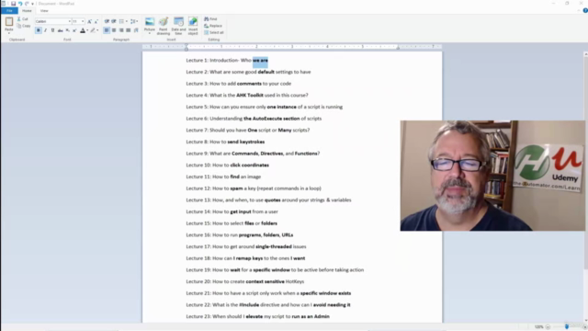Click the Grow font icon
Viewport: 588px width, 331px height.
tap(89, 21)
